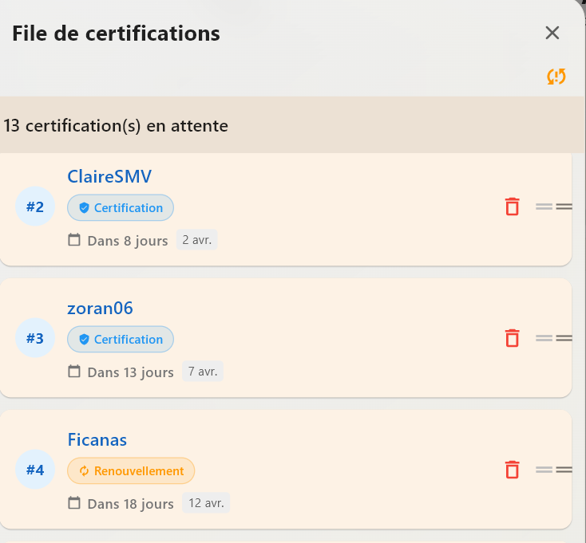Screen dimensions: 586x543
Task: Close the File de certifications panel
Action: click(552, 33)
